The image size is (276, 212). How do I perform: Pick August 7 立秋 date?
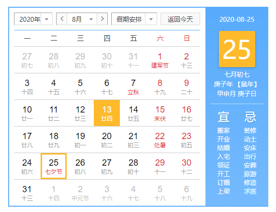pos(133,86)
